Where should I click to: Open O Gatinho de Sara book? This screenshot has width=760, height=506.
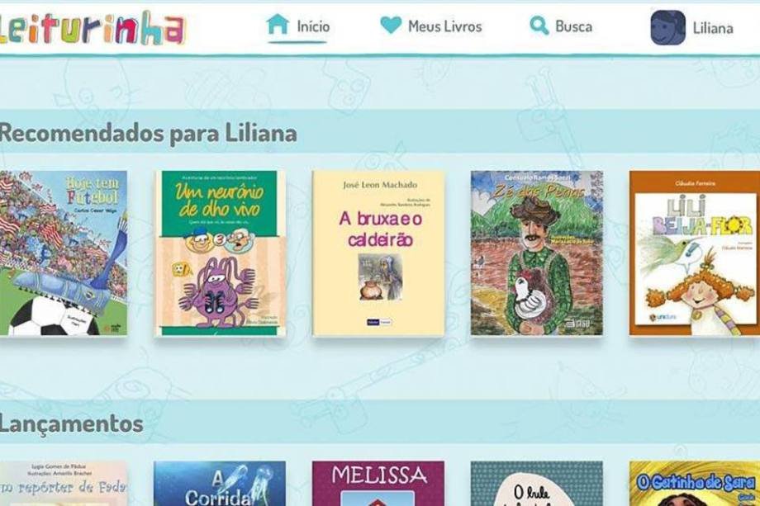point(695,483)
